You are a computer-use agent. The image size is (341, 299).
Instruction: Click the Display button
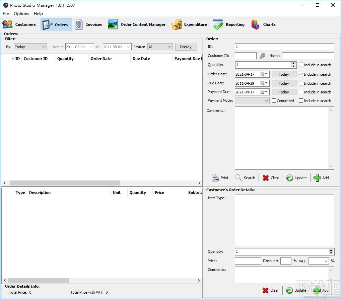(x=186, y=47)
